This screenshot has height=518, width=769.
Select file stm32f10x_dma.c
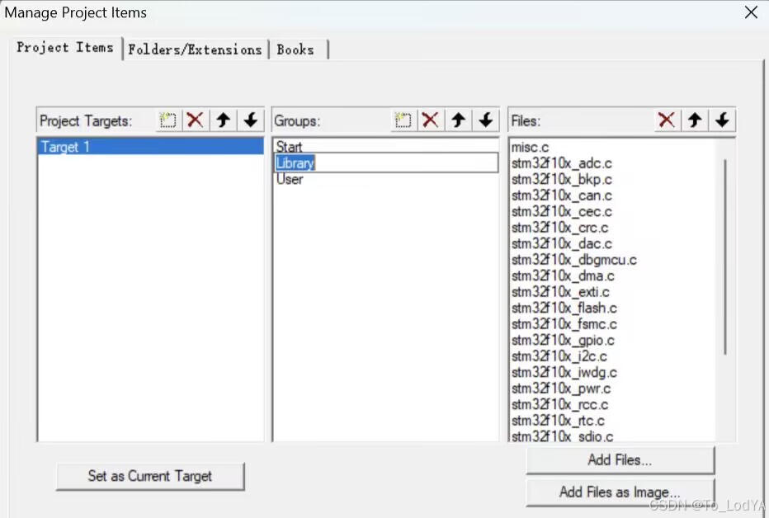pyautogui.click(x=563, y=275)
